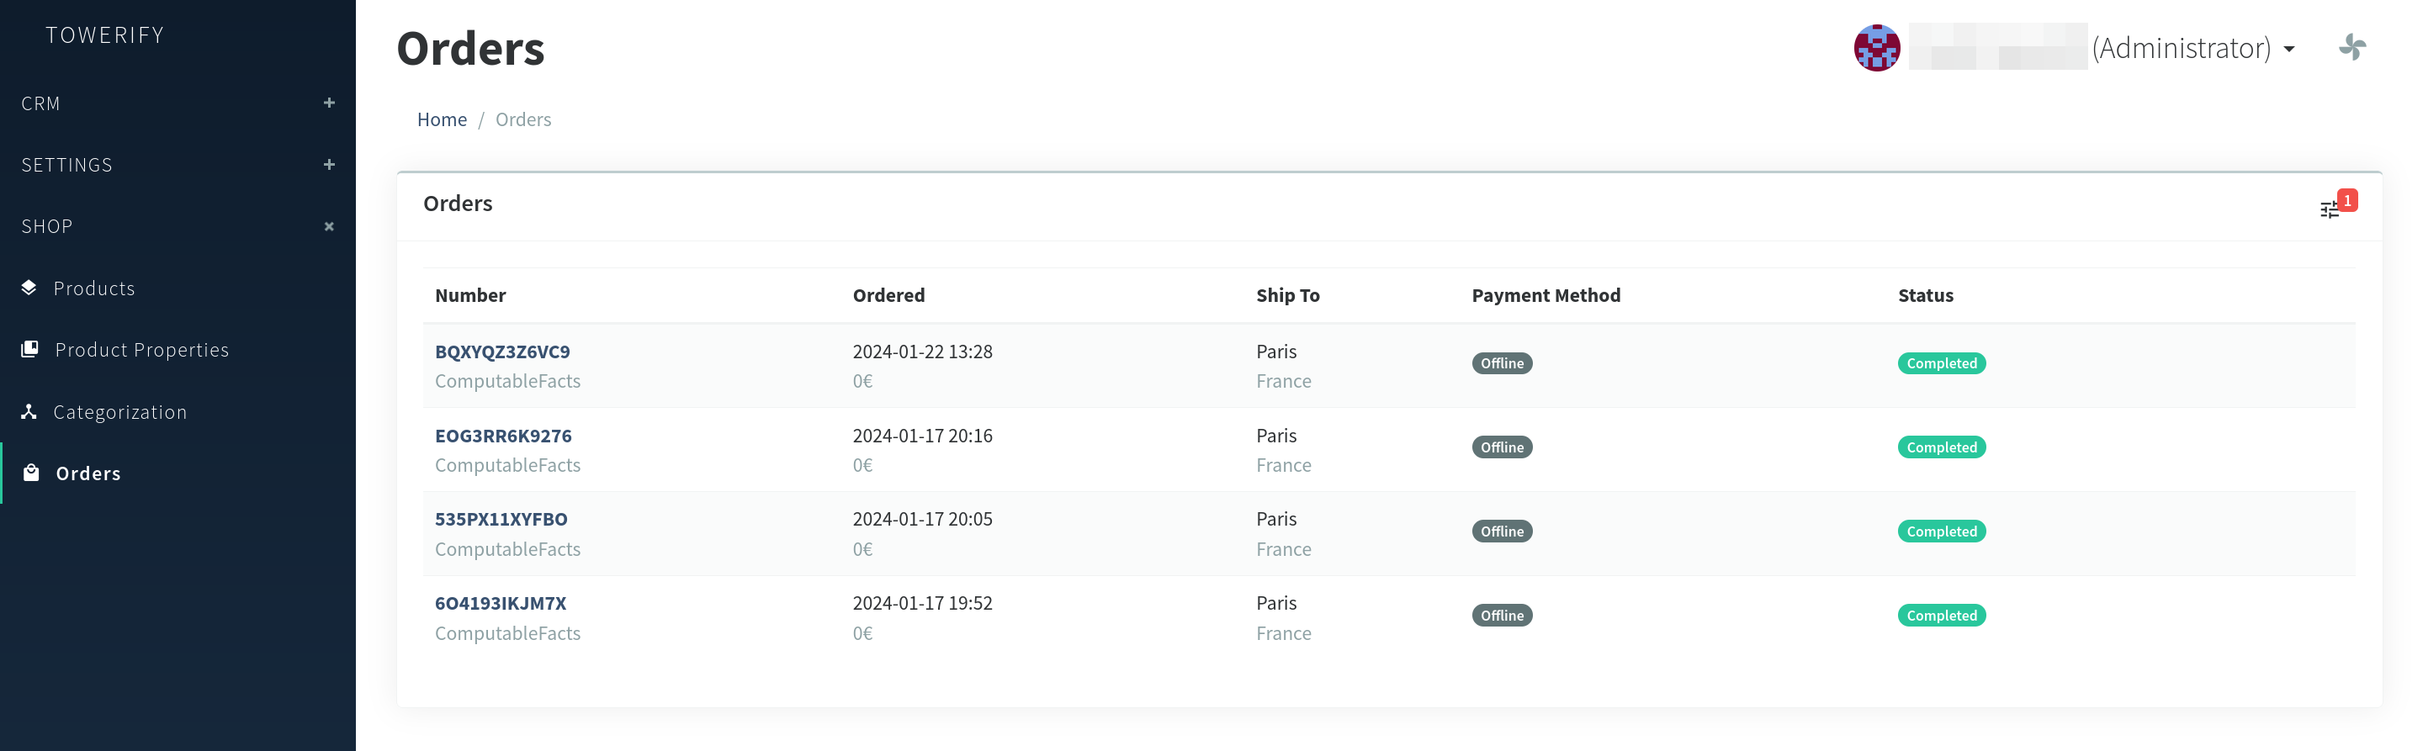Click the Product Properties icon
2423x751 pixels.
[30, 349]
